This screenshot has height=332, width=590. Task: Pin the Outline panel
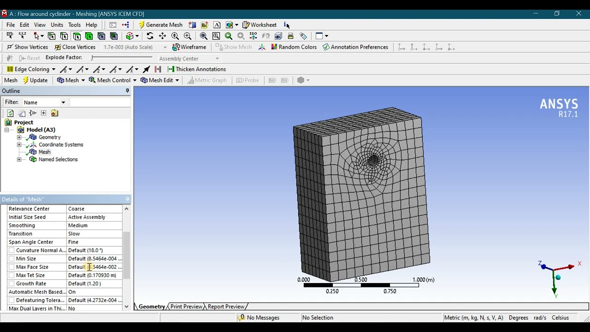coord(127,91)
